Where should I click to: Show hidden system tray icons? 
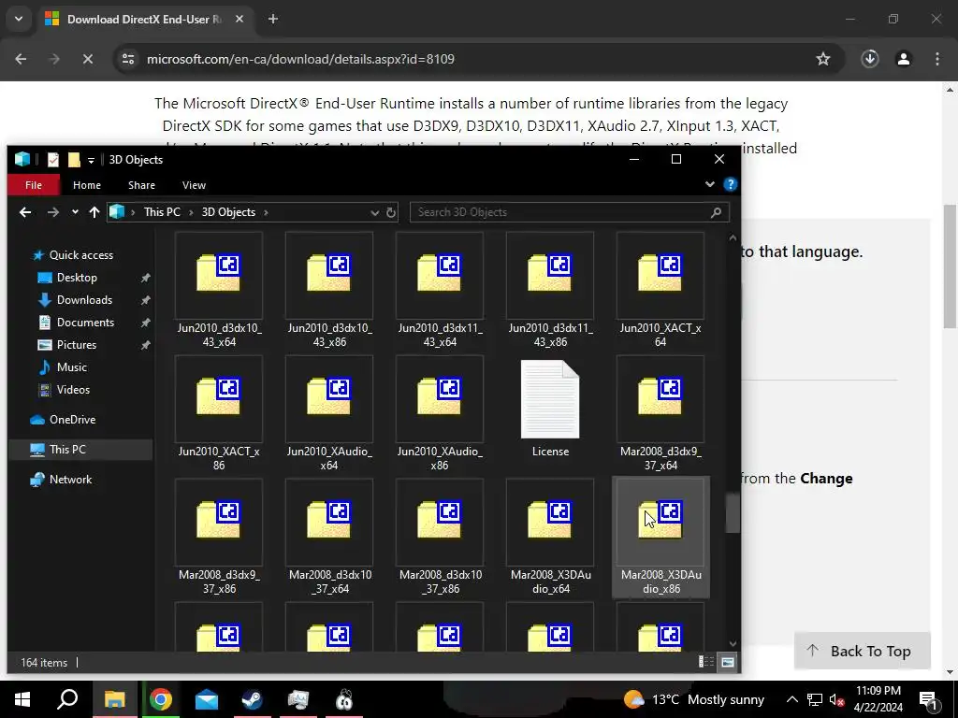coord(791,699)
